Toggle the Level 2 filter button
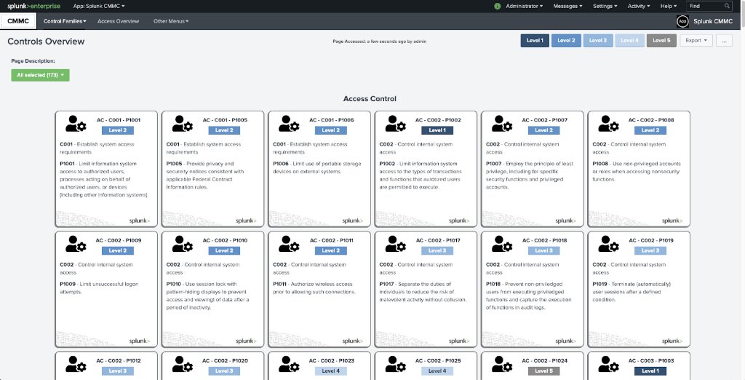The height and width of the screenshot is (380, 745). (566, 41)
